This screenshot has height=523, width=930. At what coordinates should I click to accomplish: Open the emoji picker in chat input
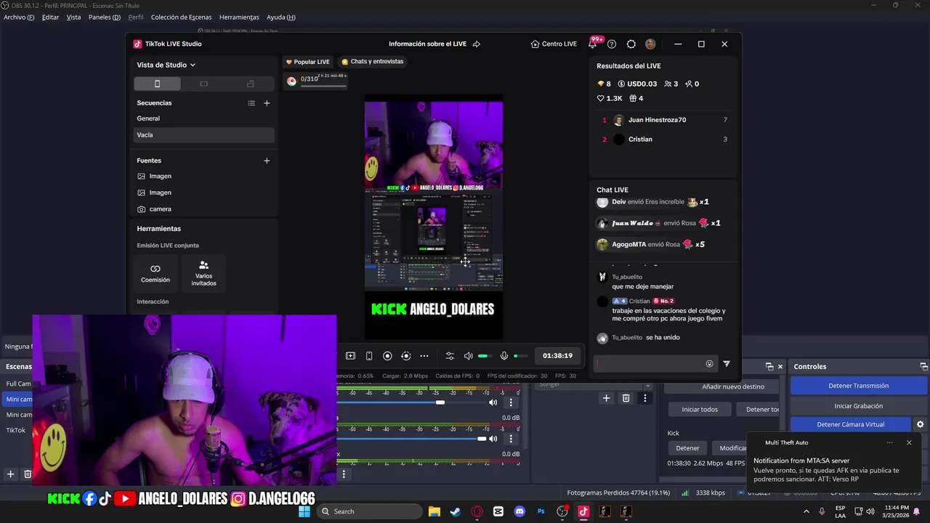tap(710, 364)
